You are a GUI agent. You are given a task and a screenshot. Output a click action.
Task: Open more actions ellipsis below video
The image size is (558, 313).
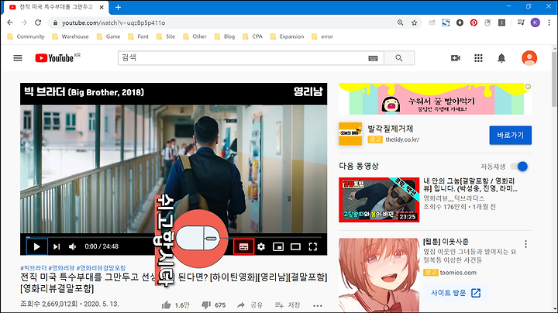click(x=318, y=305)
